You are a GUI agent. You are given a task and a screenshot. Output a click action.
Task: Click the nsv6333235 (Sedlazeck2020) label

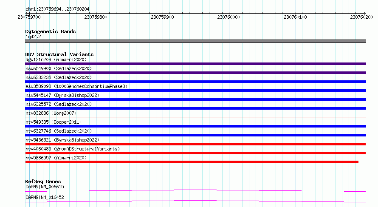point(59,77)
